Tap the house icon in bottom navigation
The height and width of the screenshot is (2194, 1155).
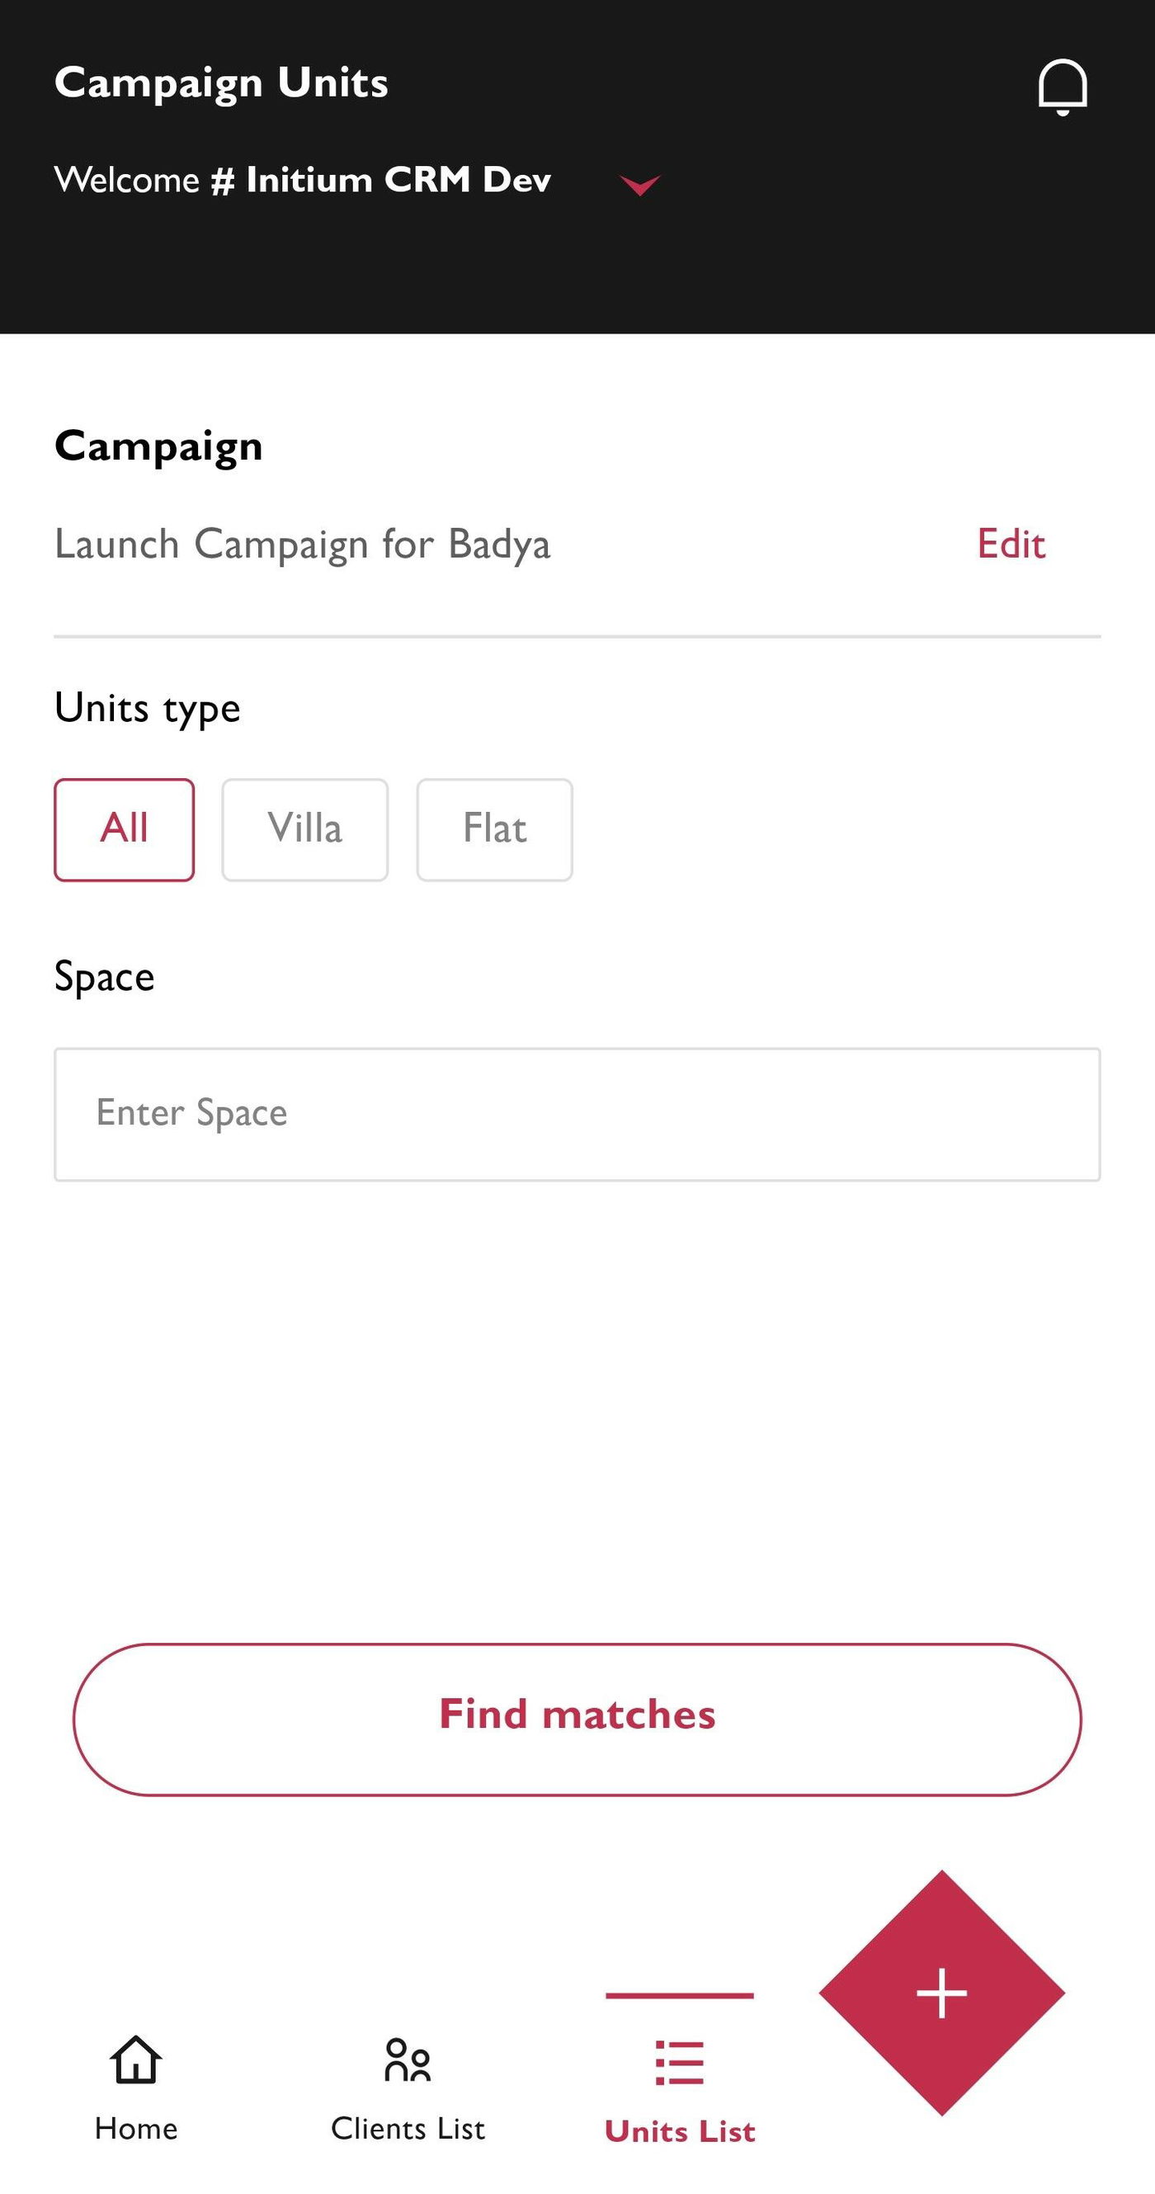136,2060
